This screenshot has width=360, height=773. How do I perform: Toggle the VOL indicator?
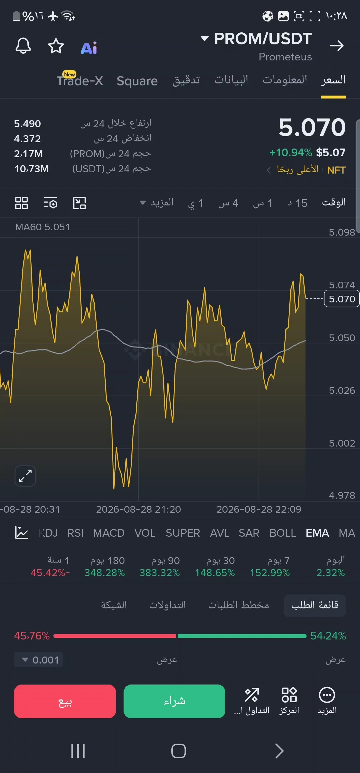[x=145, y=533]
